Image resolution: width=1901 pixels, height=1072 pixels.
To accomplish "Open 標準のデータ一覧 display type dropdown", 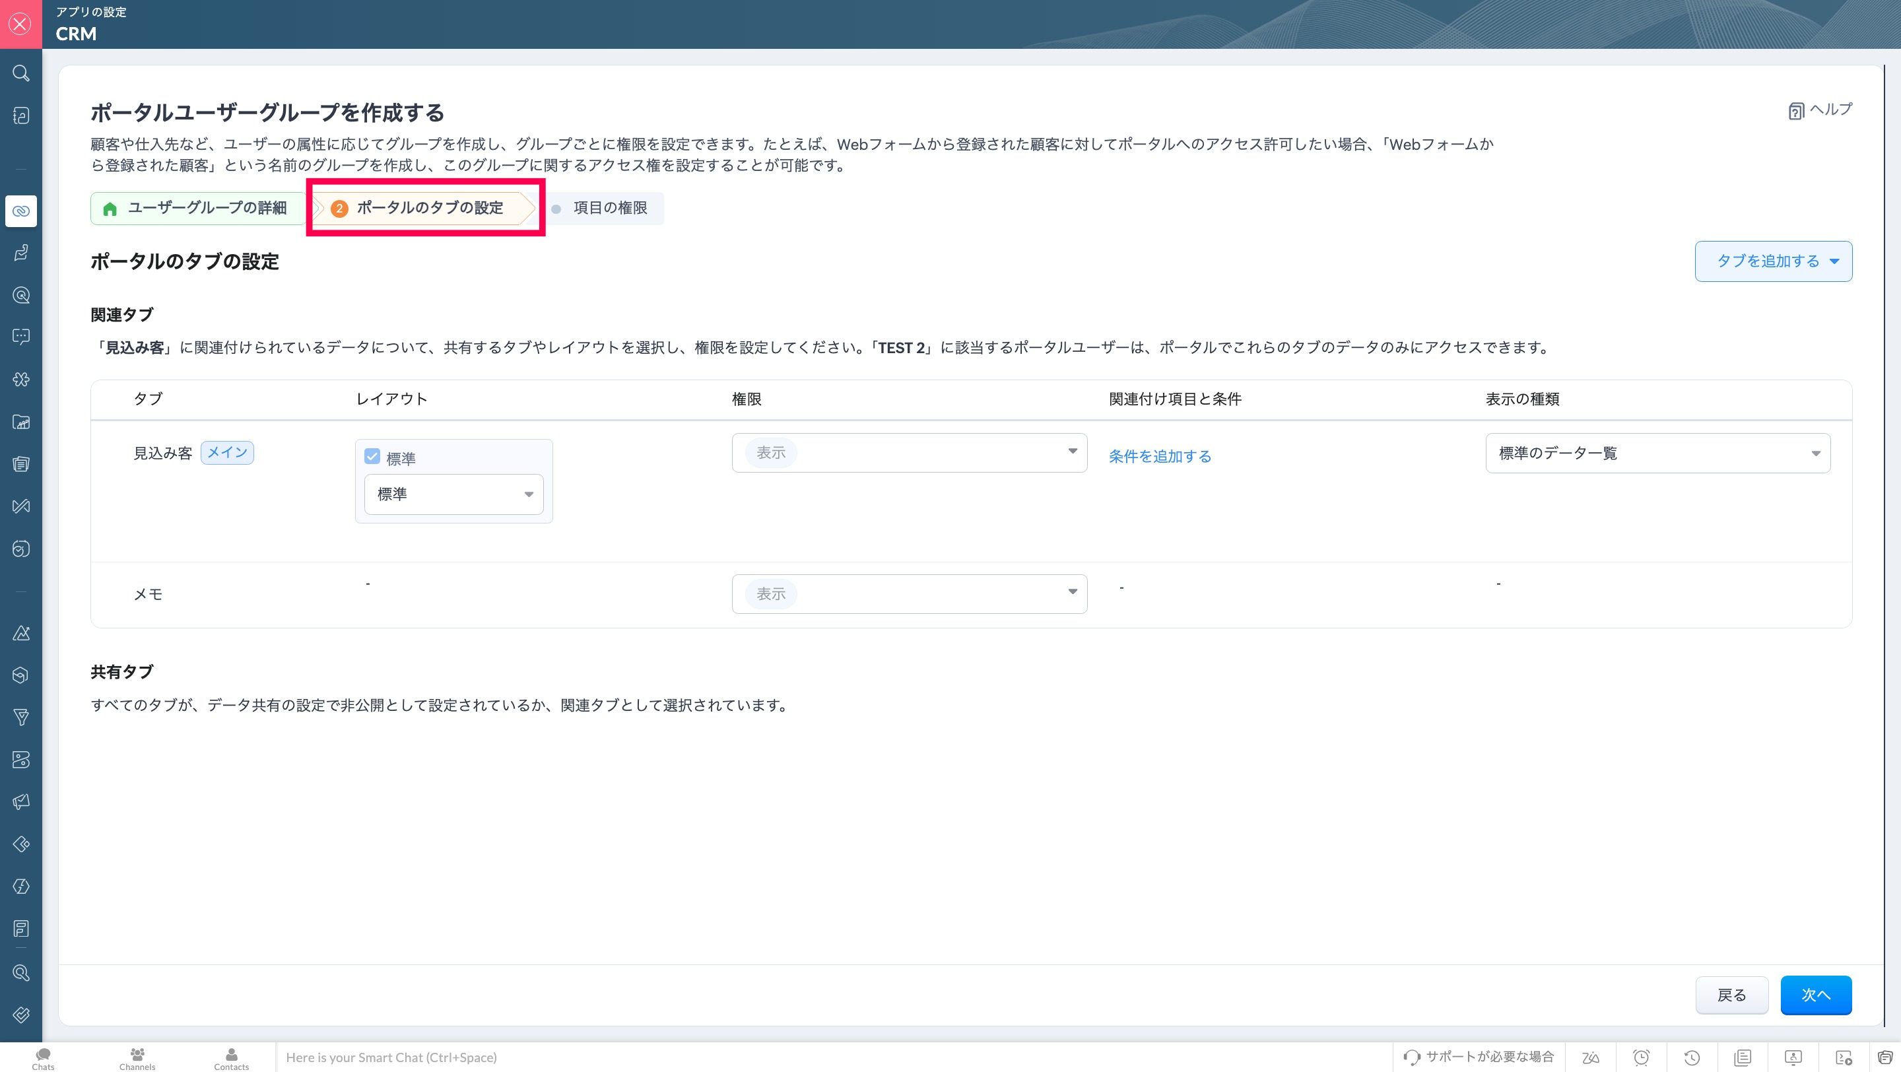I will pyautogui.click(x=1657, y=453).
